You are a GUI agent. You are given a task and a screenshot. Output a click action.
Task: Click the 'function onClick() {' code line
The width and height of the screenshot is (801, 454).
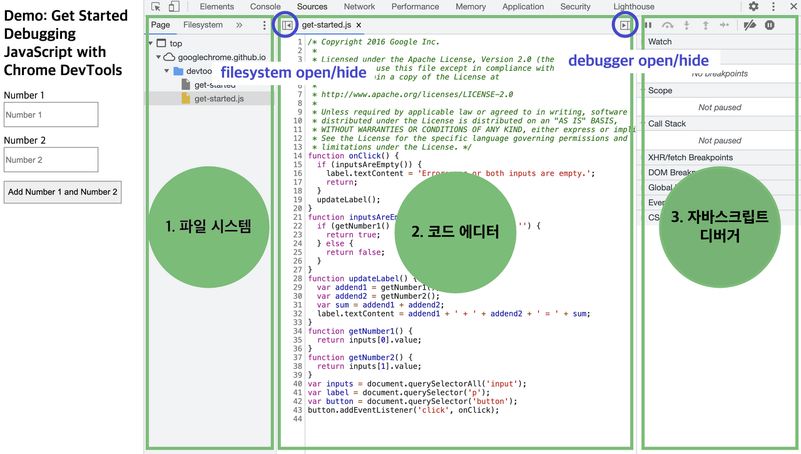coord(353,156)
